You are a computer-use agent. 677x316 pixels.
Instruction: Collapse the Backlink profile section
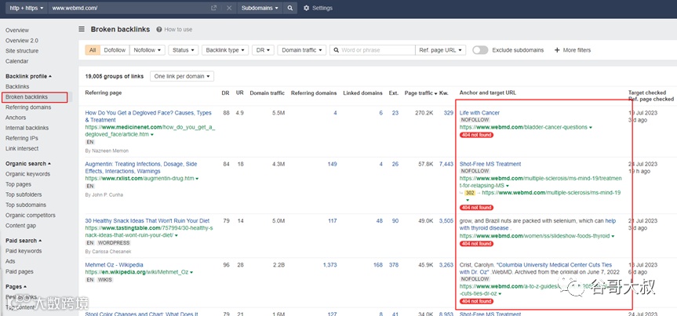(x=28, y=76)
